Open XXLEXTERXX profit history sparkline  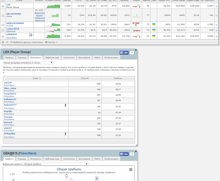coord(53,15)
